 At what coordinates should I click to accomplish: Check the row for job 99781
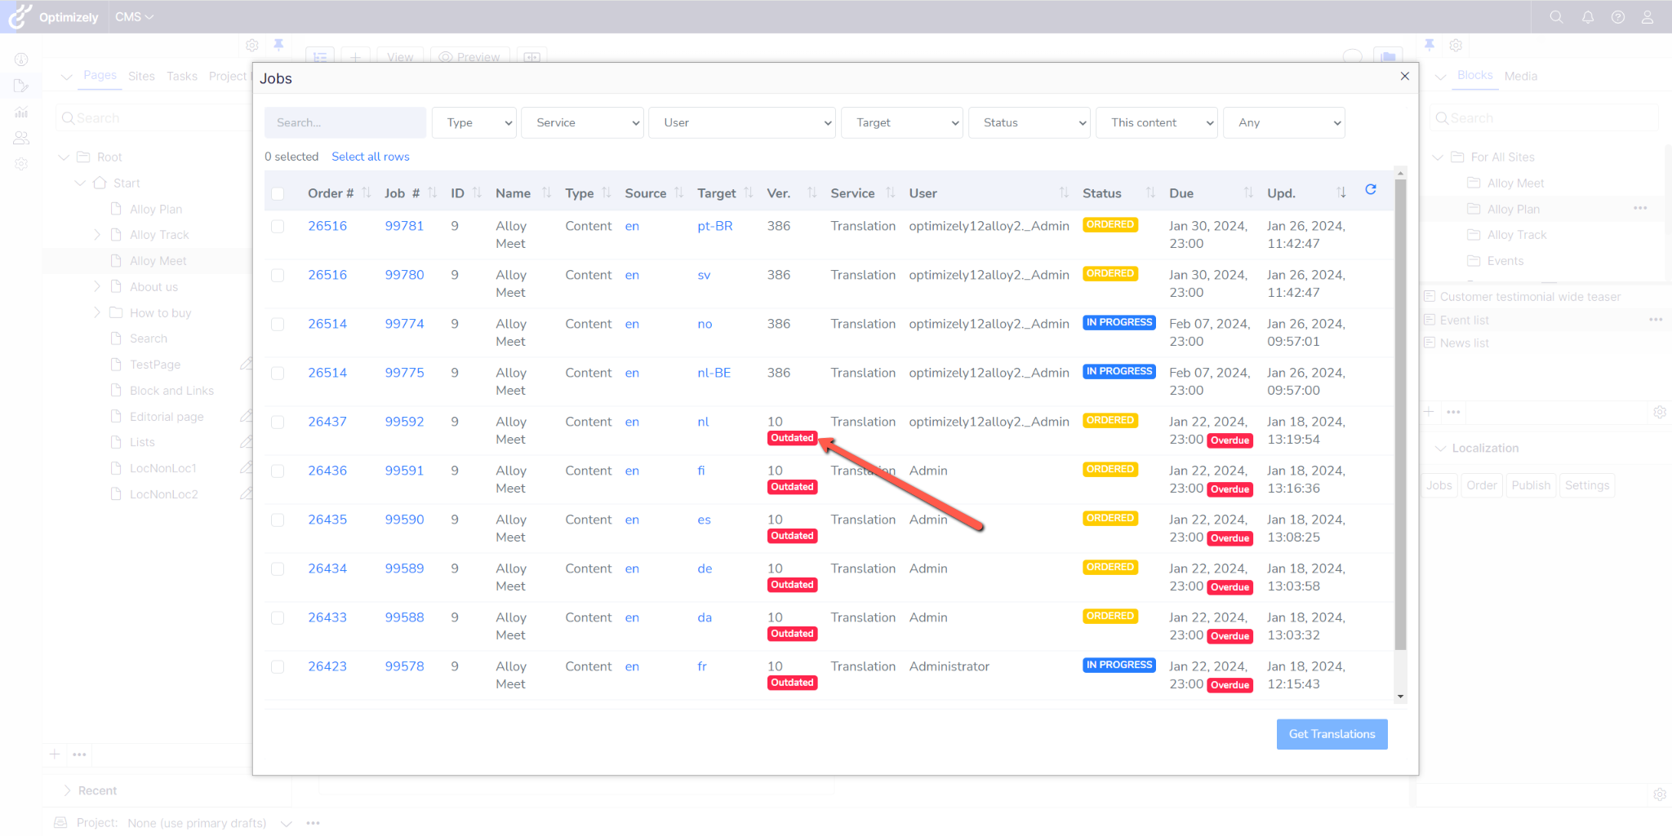click(x=278, y=226)
